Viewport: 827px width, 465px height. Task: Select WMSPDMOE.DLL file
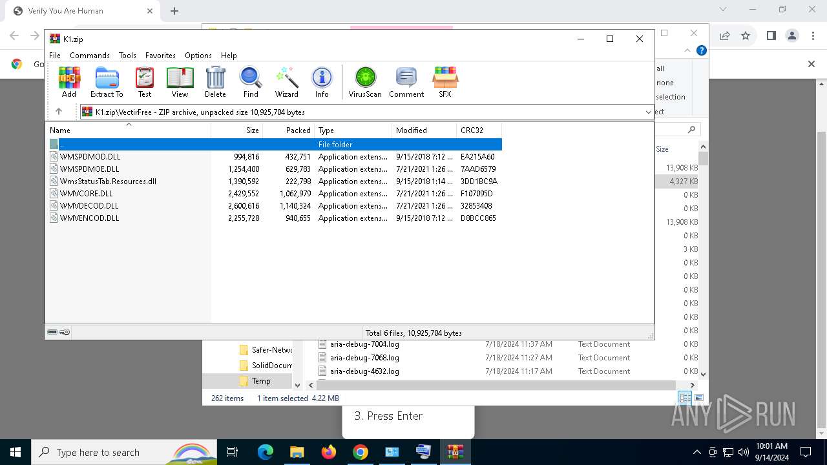click(x=275, y=169)
